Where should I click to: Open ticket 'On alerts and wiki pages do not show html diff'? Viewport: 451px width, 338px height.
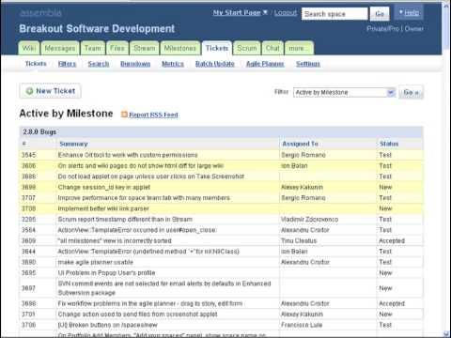[x=141, y=165]
